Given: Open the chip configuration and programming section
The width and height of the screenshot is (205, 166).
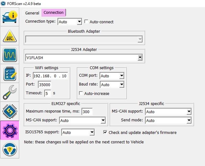Looking at the screenshot, I should pos(10,111).
